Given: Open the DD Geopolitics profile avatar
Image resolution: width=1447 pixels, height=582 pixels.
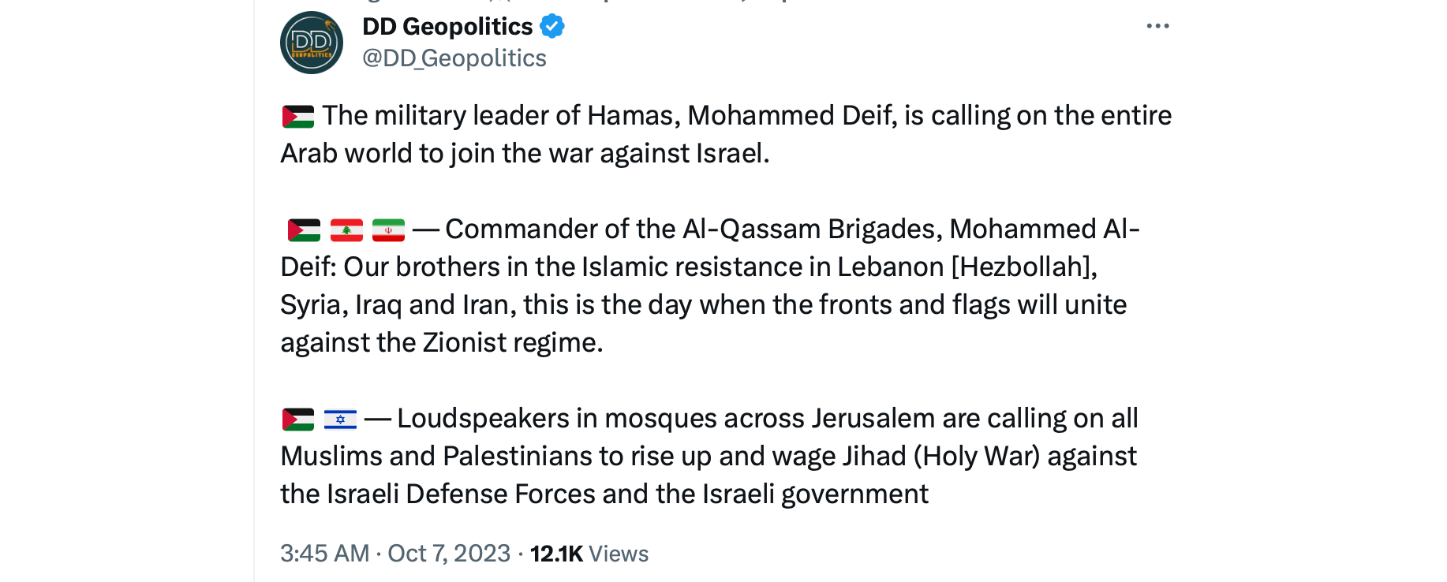Looking at the screenshot, I should pos(311,43).
